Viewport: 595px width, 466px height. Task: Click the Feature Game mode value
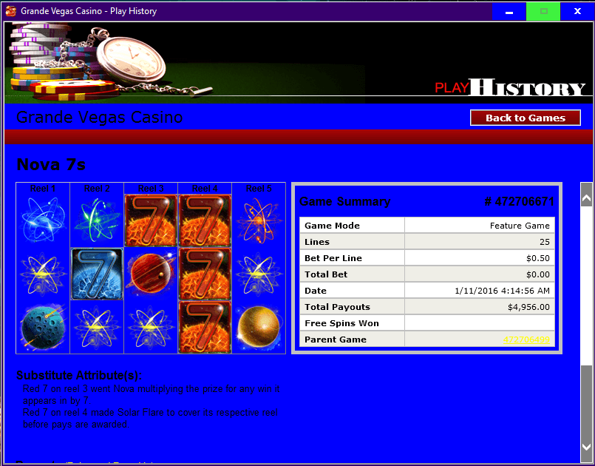pyautogui.click(x=520, y=226)
